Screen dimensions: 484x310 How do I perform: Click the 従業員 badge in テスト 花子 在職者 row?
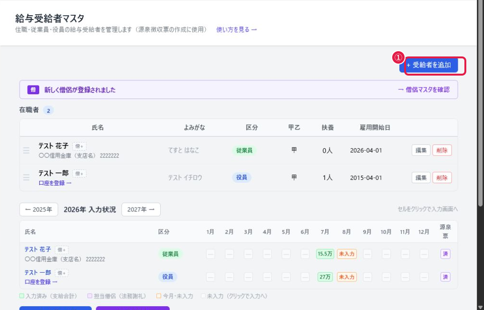(x=244, y=150)
